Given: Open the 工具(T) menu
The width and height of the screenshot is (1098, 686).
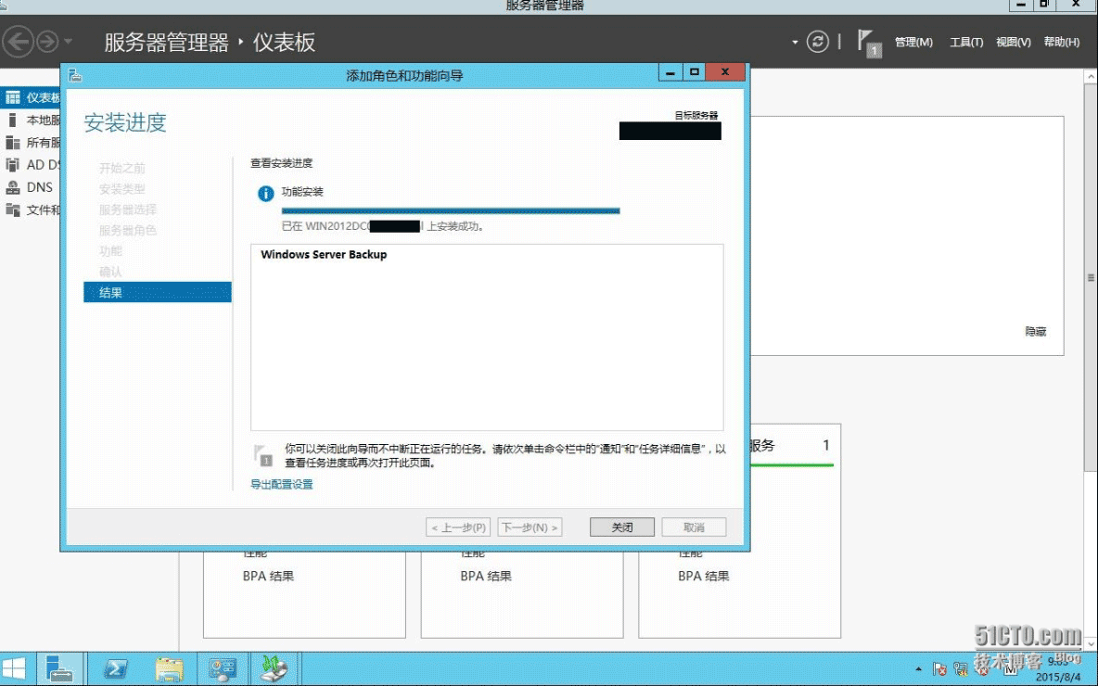Looking at the screenshot, I should (x=966, y=42).
